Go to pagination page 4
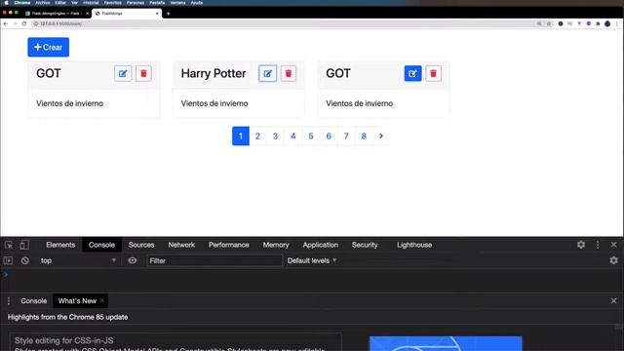624x351 pixels. tap(293, 136)
